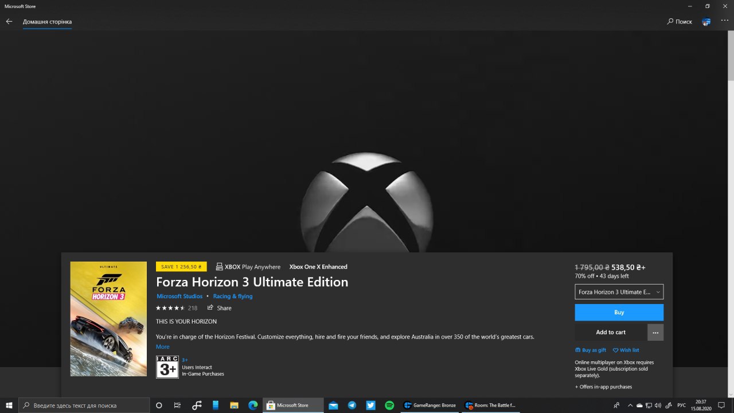
Task: Click the Xbox One X Enhanced label
Action: click(318, 267)
